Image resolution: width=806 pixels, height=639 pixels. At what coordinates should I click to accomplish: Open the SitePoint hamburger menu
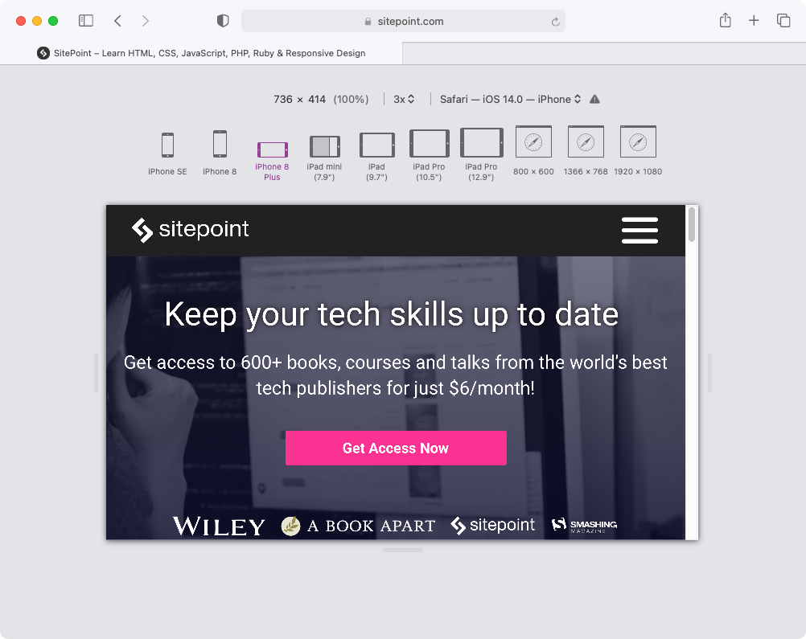(x=639, y=230)
